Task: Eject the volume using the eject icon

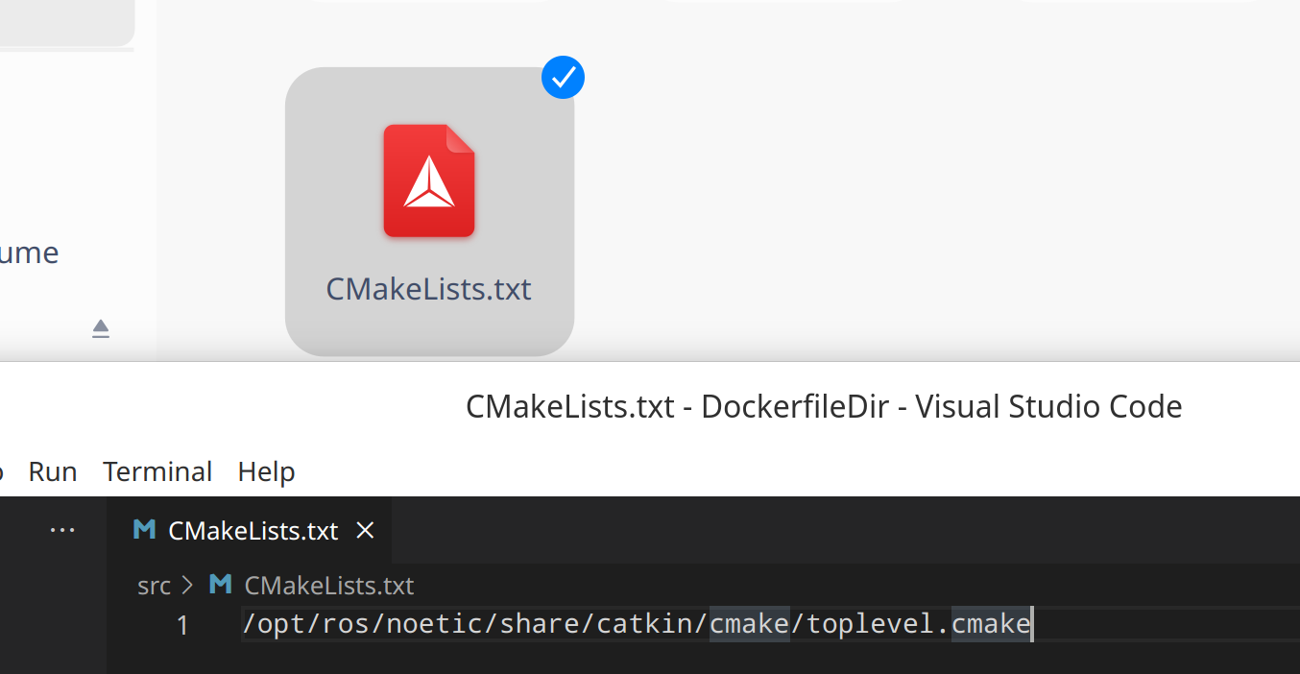Action: click(101, 329)
